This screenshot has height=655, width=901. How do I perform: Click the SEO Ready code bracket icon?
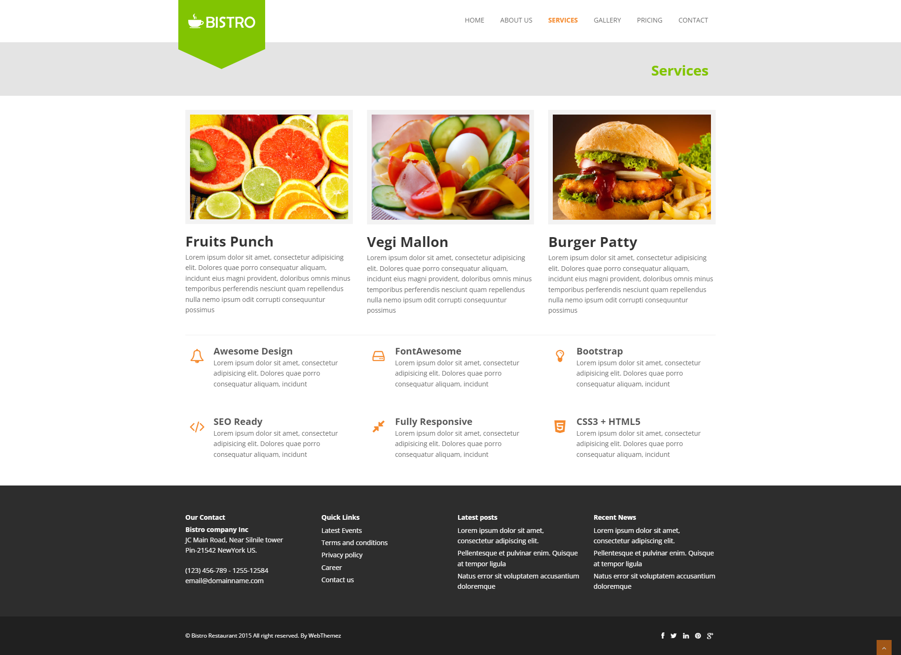[197, 425]
